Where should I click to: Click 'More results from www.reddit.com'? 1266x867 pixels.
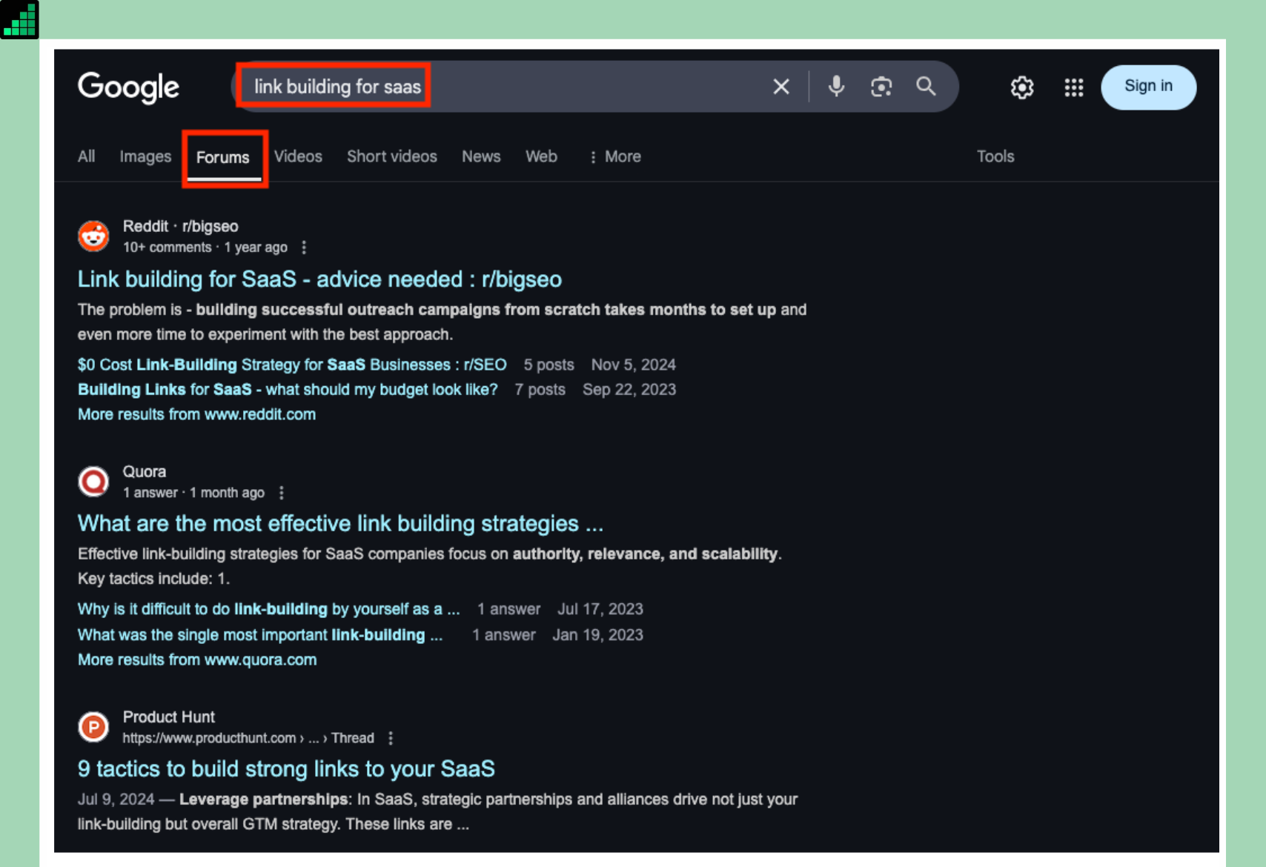(196, 414)
